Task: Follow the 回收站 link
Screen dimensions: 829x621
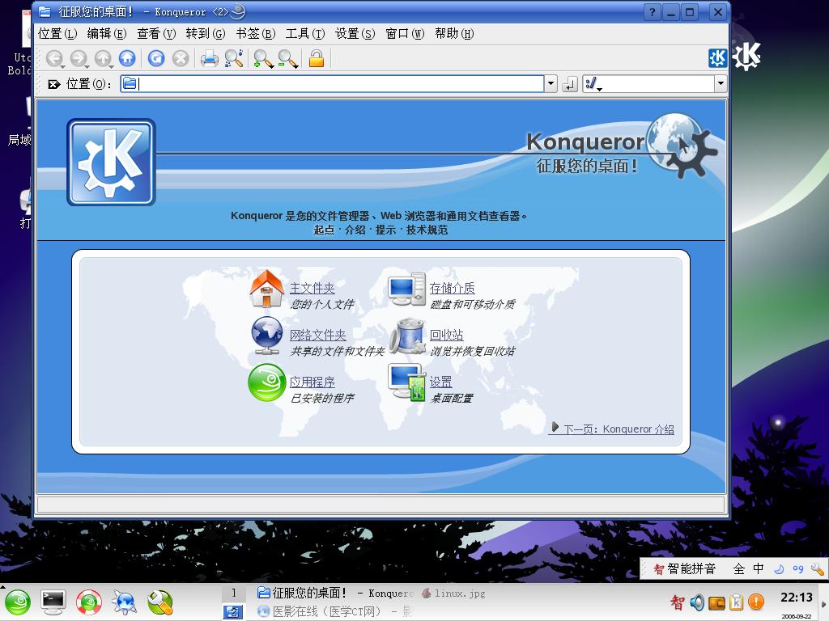Action: click(446, 336)
